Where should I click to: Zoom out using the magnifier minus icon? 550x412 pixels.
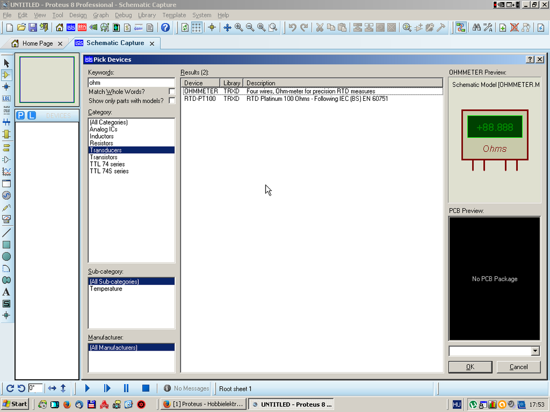(250, 27)
